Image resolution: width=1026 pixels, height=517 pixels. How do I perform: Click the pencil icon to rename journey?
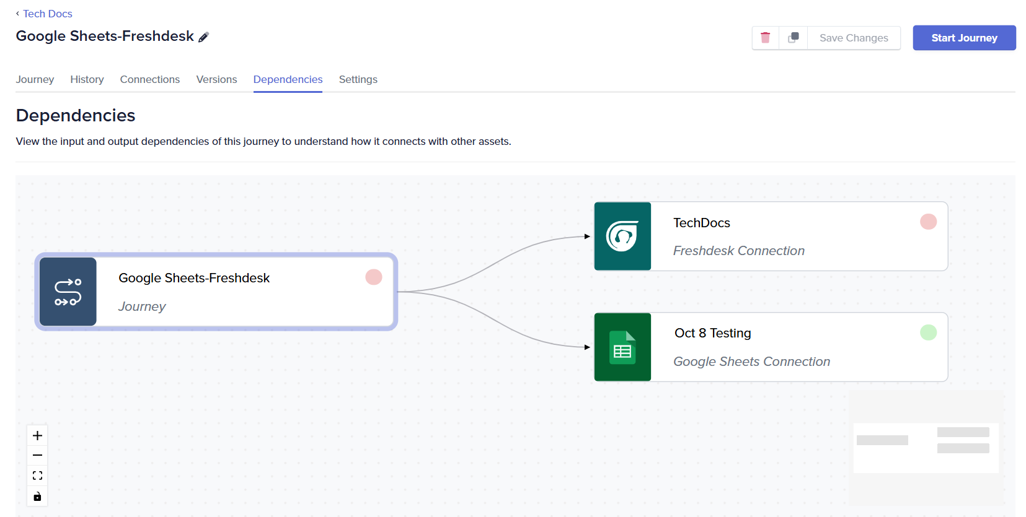(x=203, y=37)
